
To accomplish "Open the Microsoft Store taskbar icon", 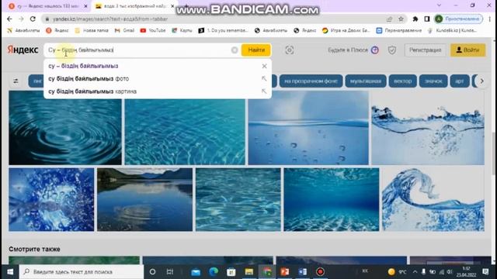I will click(231, 272).
